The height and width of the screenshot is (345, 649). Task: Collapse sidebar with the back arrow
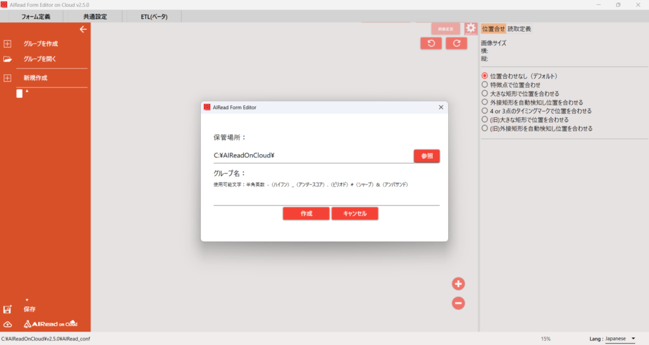(x=83, y=29)
